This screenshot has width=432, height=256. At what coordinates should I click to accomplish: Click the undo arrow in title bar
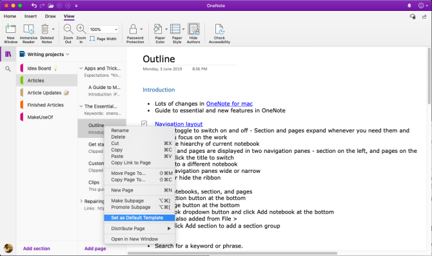[34, 6]
